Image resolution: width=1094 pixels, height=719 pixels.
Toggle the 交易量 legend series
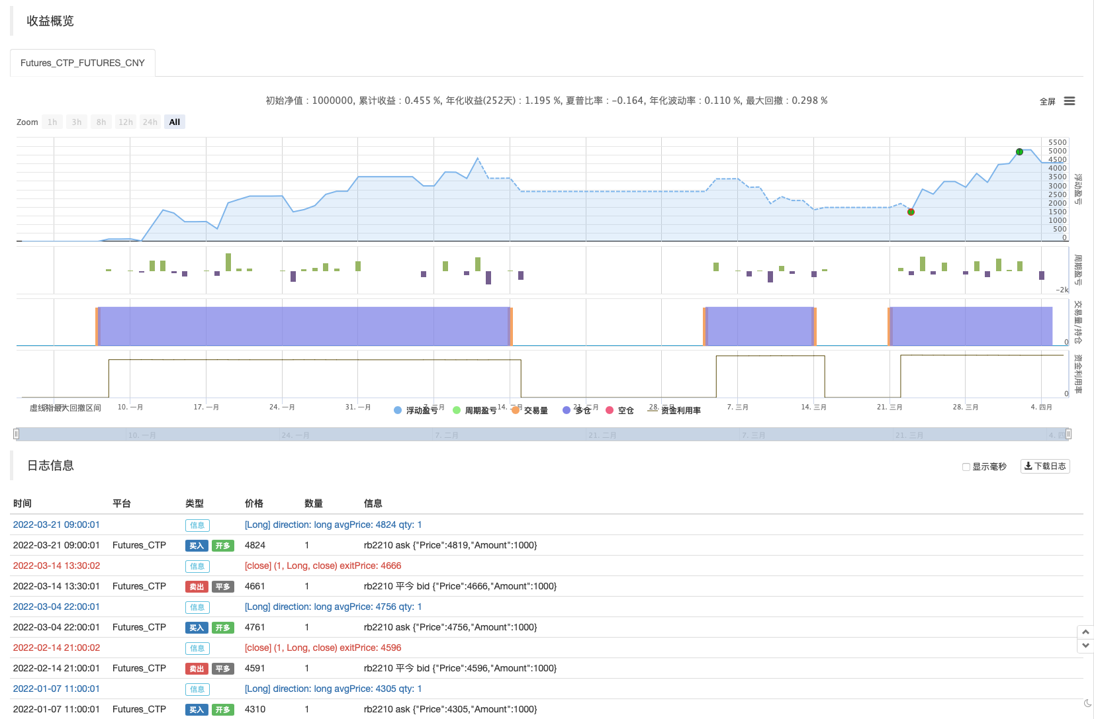pos(529,410)
